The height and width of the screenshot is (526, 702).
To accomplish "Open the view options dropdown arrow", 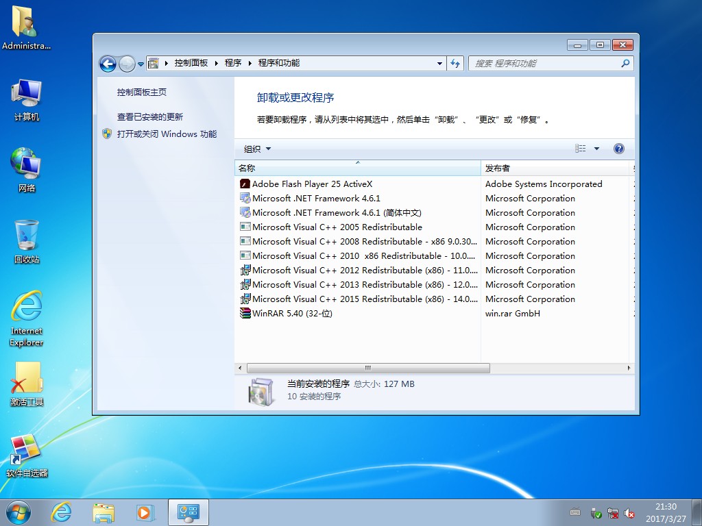I will tap(596, 149).
